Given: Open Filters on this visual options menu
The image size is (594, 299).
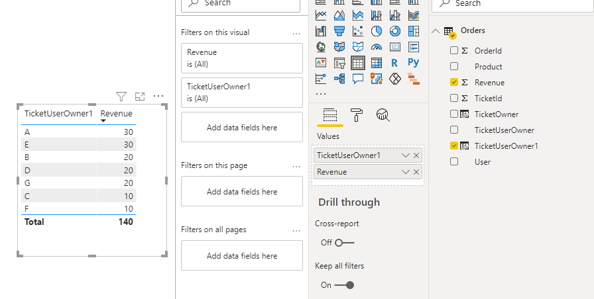Looking at the screenshot, I should (296, 34).
